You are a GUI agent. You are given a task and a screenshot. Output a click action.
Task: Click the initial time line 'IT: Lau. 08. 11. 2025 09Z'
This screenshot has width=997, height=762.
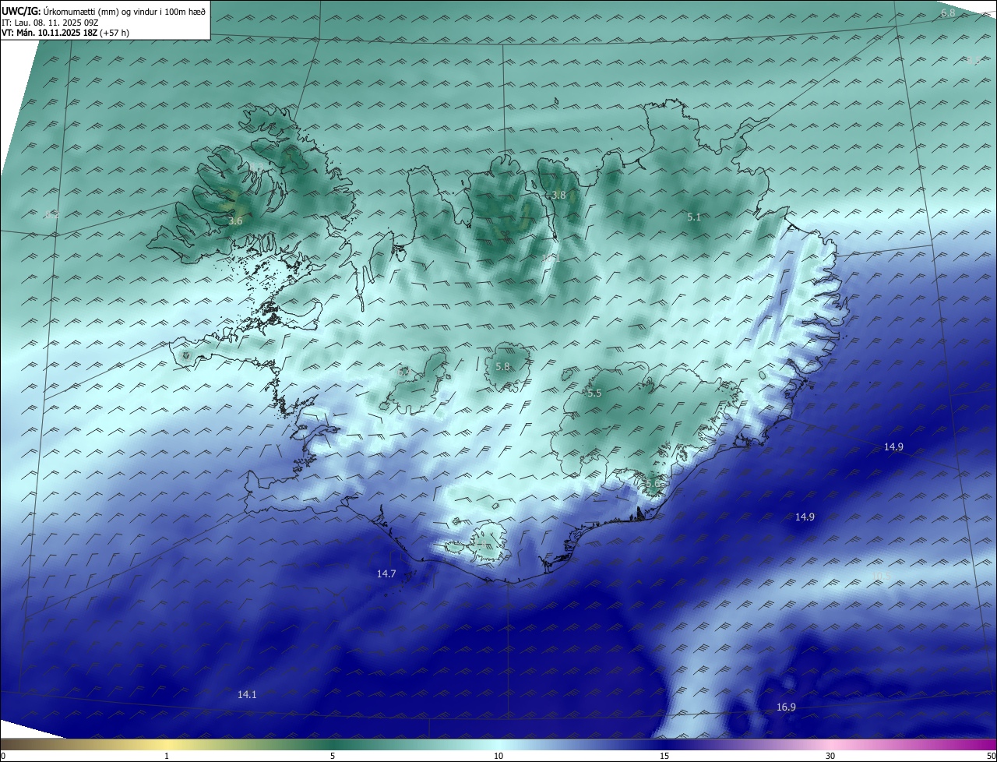click(50, 23)
